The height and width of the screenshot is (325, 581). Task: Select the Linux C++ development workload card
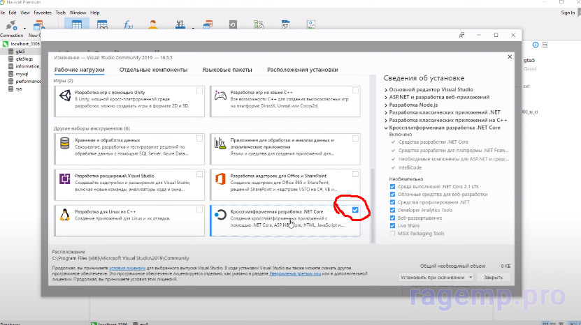point(129,220)
